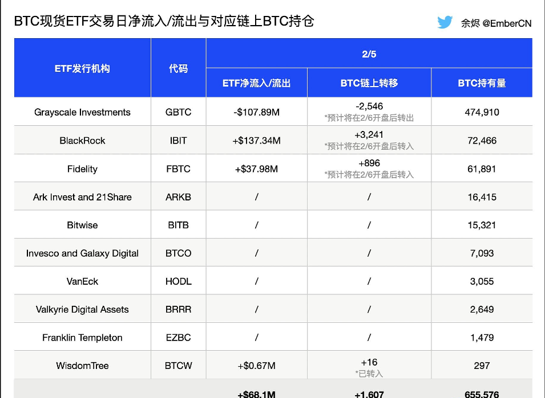Screen dimensions: 545x398
Task: Click the Grayscale outflow value -$107.89M
Action: (x=256, y=112)
